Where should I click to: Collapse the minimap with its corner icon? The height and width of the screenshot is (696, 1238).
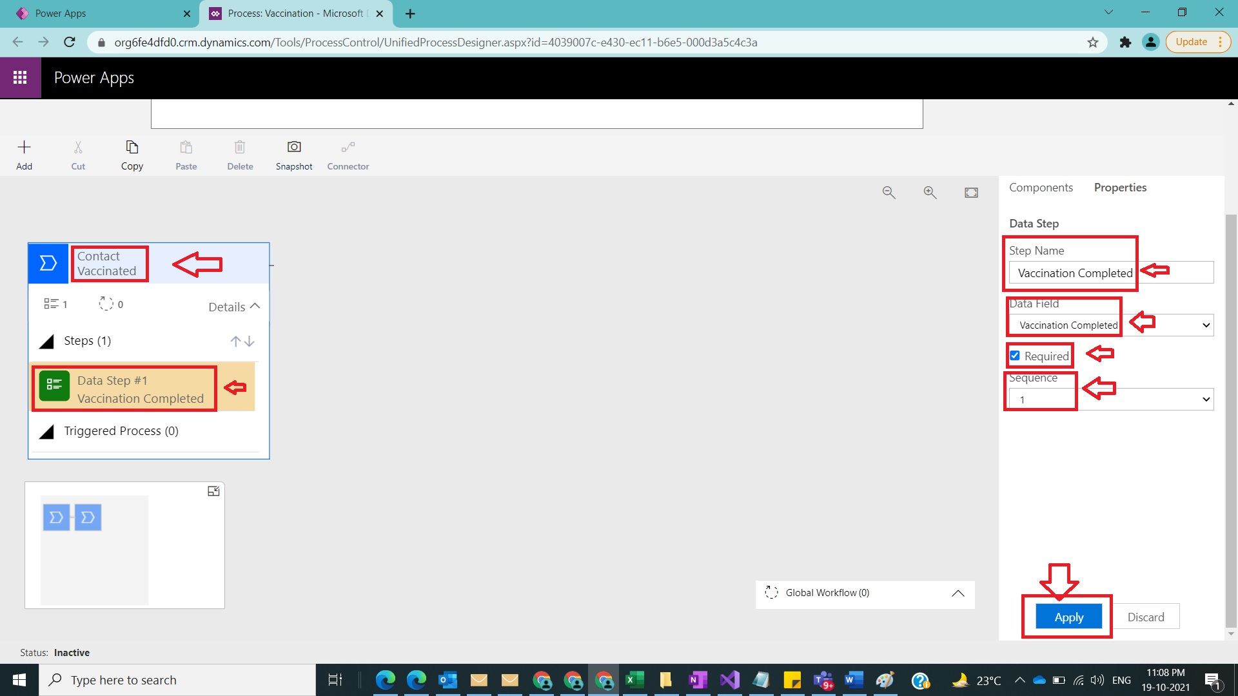[x=213, y=491]
